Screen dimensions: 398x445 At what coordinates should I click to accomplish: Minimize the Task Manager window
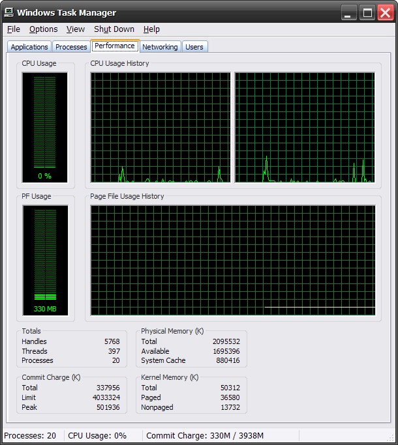pos(350,12)
